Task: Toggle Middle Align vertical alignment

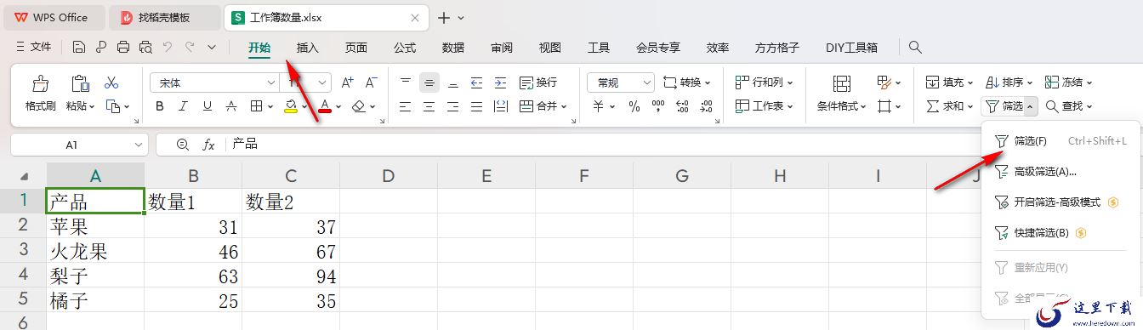Action: (429, 82)
